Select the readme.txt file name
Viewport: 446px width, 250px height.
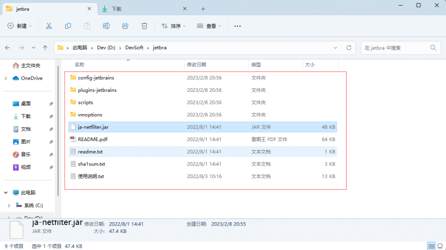click(x=90, y=152)
